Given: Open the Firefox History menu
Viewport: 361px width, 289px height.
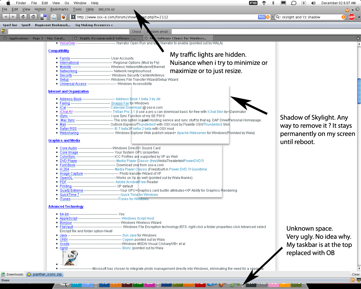Looking at the screenshot, I should 40,9.
